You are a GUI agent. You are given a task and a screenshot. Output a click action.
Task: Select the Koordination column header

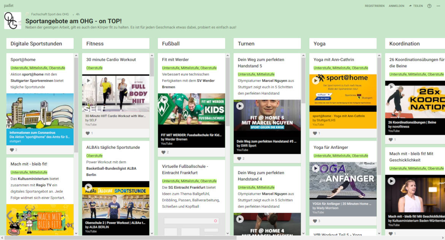click(415, 44)
